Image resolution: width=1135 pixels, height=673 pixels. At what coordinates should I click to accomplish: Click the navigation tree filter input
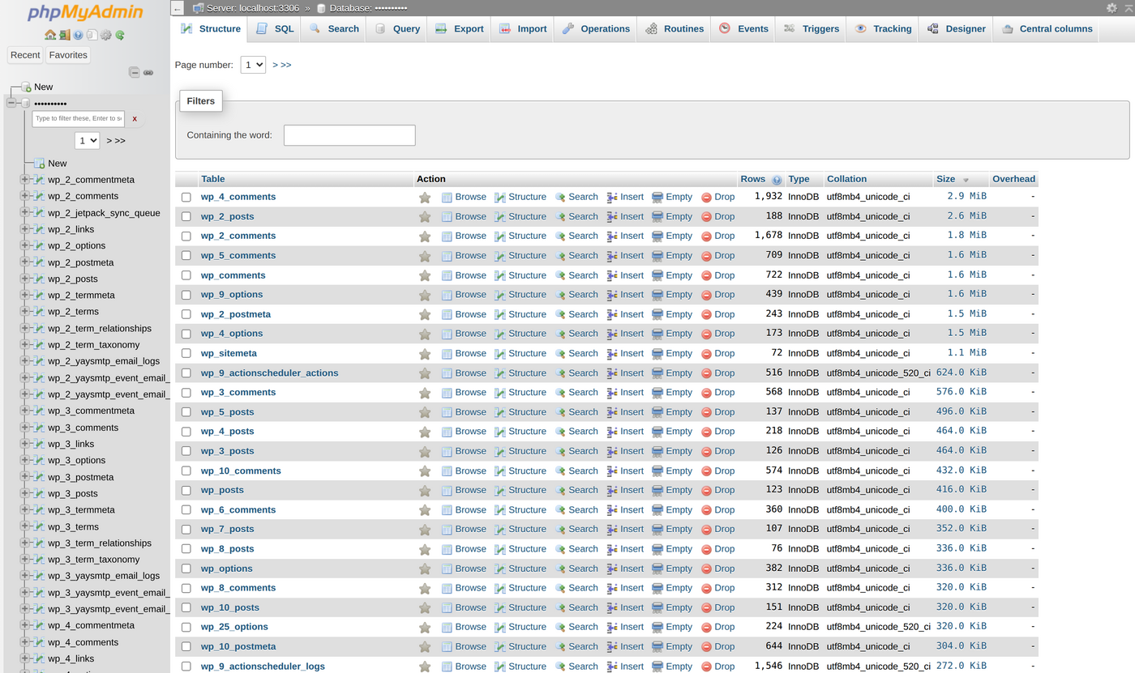(79, 118)
